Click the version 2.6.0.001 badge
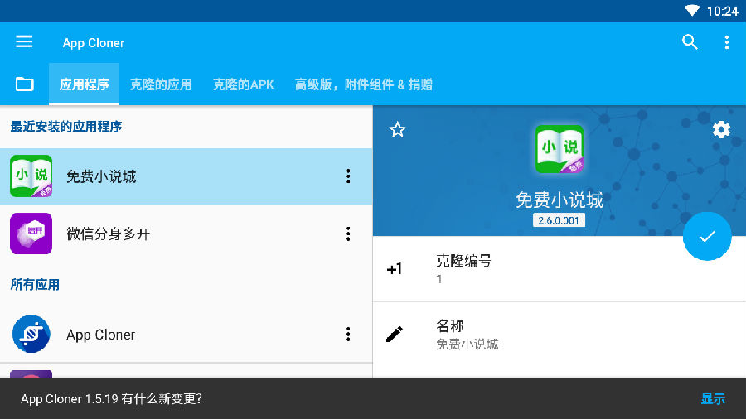The height and width of the screenshot is (419, 746). 559,220
